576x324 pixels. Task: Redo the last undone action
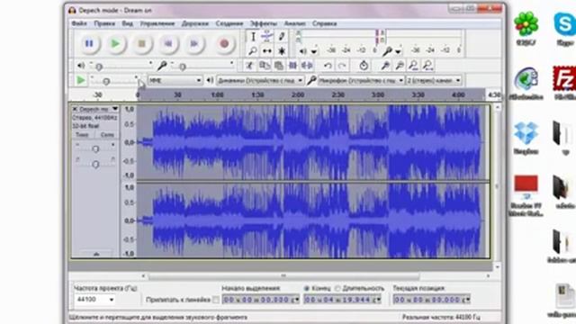point(342,66)
